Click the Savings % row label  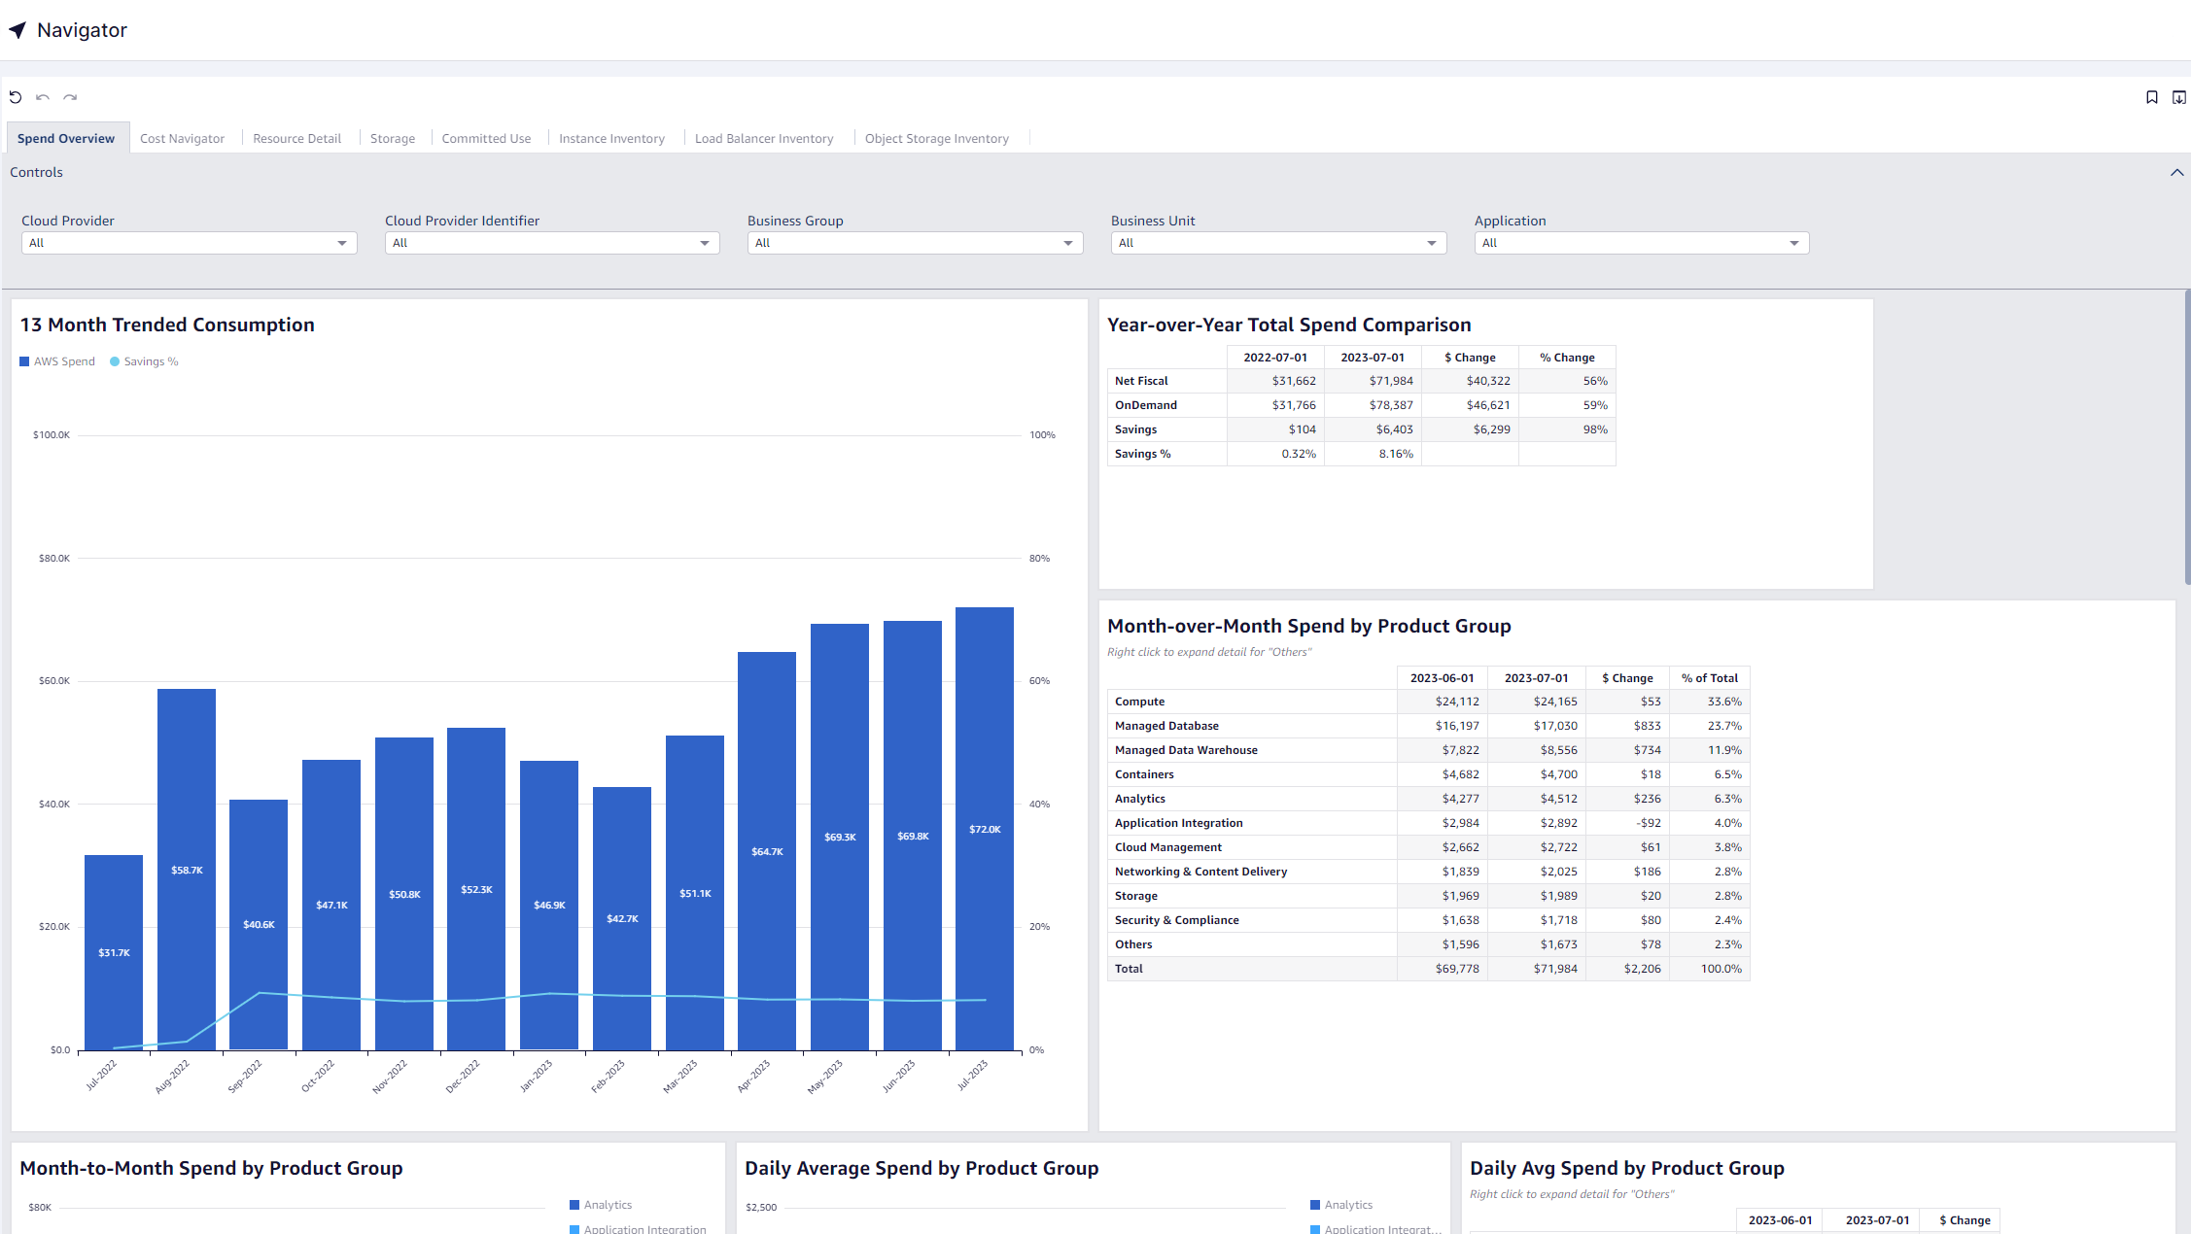(1142, 454)
